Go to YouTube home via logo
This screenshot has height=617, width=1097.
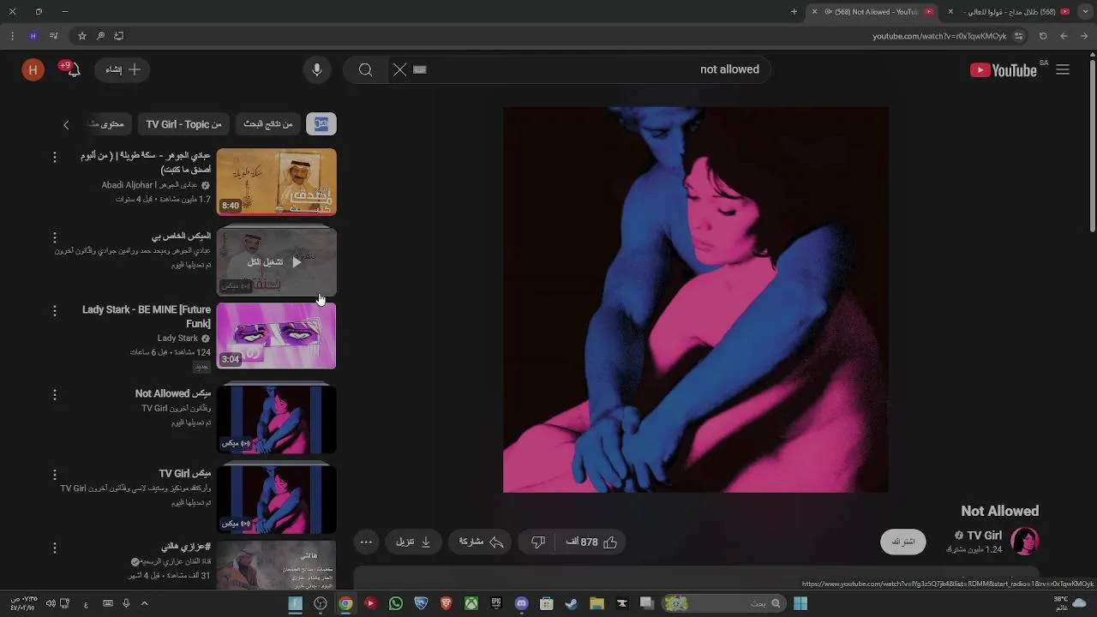click(x=1004, y=70)
